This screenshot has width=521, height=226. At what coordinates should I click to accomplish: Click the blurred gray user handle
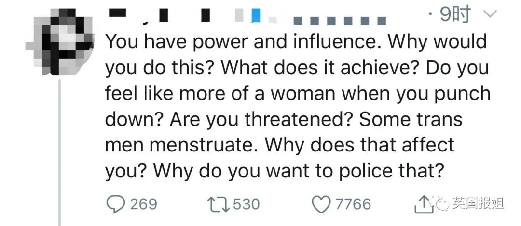340,20
